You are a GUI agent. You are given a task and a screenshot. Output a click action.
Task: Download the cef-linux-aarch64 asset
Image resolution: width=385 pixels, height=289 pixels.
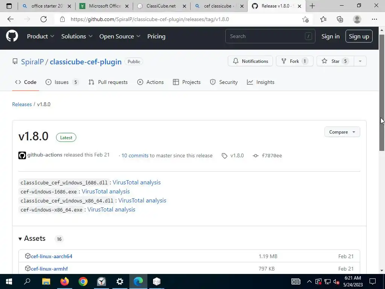point(52,256)
